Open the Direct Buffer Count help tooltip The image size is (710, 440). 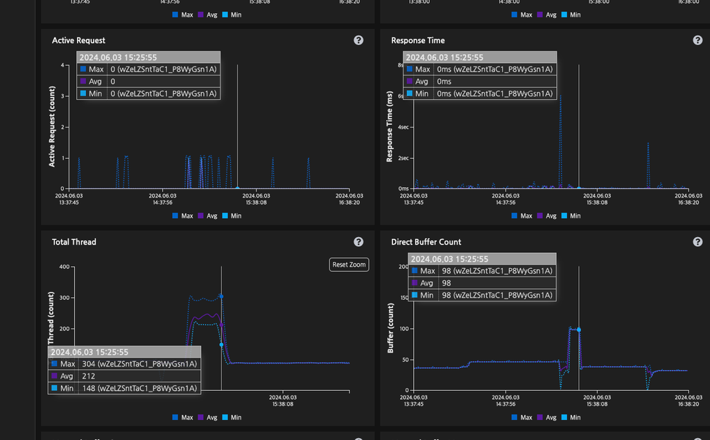tap(698, 242)
